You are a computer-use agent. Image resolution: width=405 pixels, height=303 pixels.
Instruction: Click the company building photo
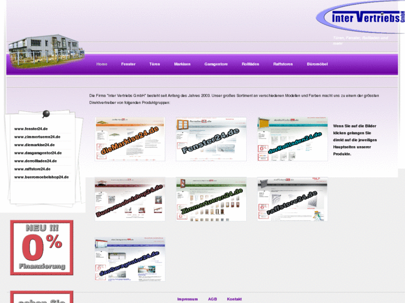point(46,51)
